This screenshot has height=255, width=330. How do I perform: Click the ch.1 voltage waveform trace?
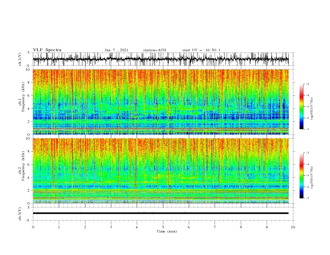tap(160, 59)
